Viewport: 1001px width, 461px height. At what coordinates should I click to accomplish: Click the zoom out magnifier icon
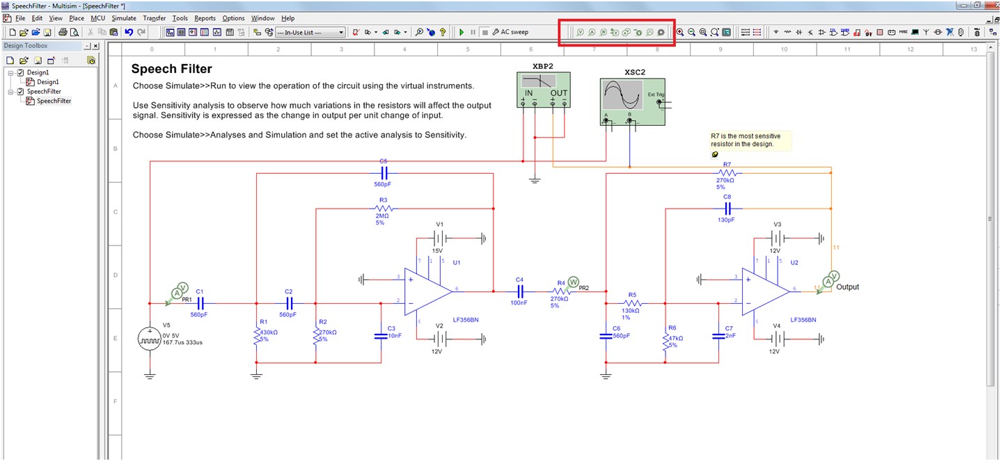(x=691, y=32)
